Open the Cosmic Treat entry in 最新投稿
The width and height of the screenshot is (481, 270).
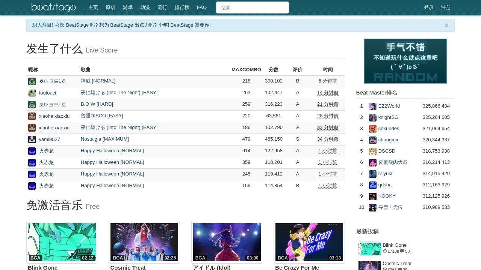[397, 264]
